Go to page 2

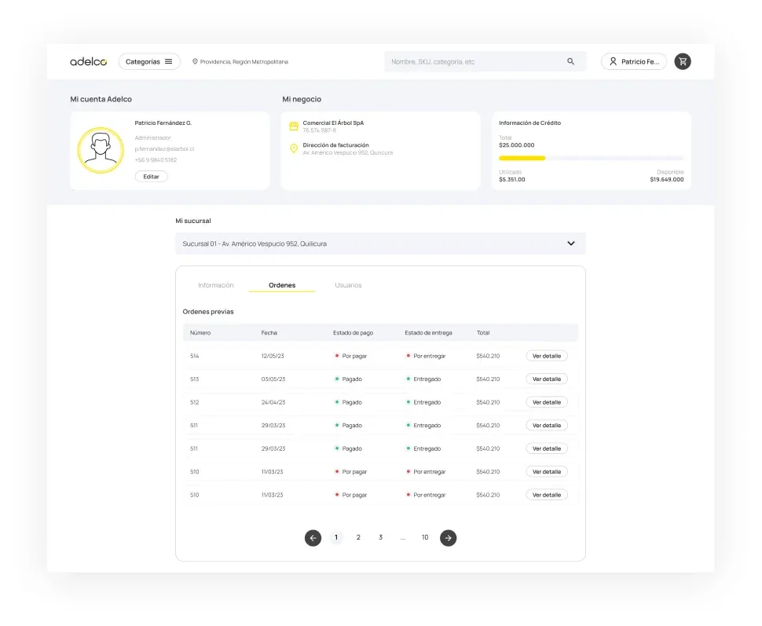tap(358, 537)
